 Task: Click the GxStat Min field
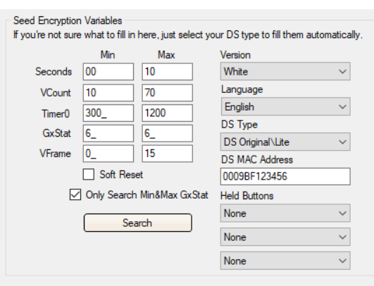pyautogui.click(x=108, y=133)
